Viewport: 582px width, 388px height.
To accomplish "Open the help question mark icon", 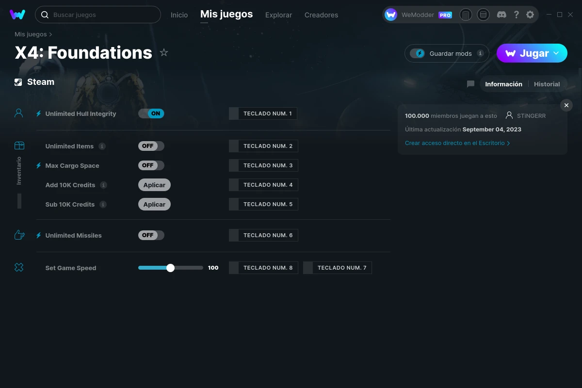I will point(517,15).
